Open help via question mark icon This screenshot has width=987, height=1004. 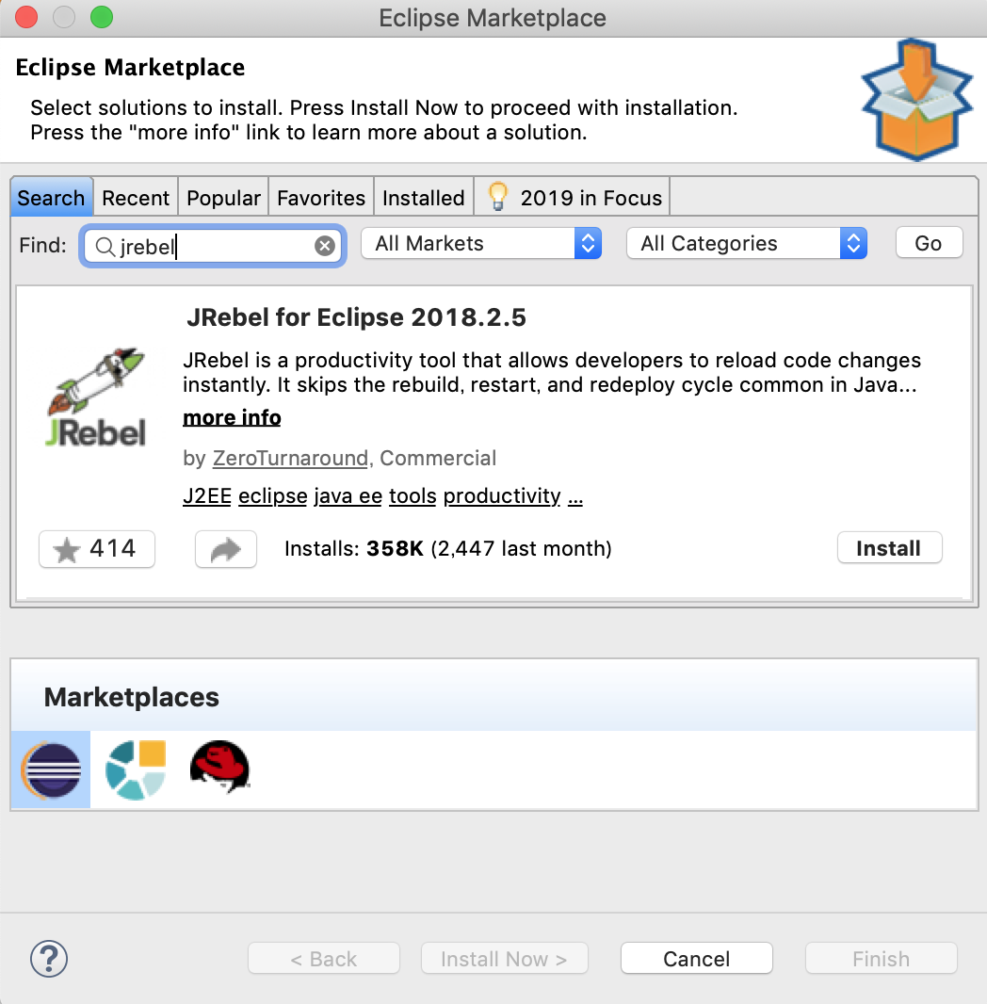[x=49, y=959]
